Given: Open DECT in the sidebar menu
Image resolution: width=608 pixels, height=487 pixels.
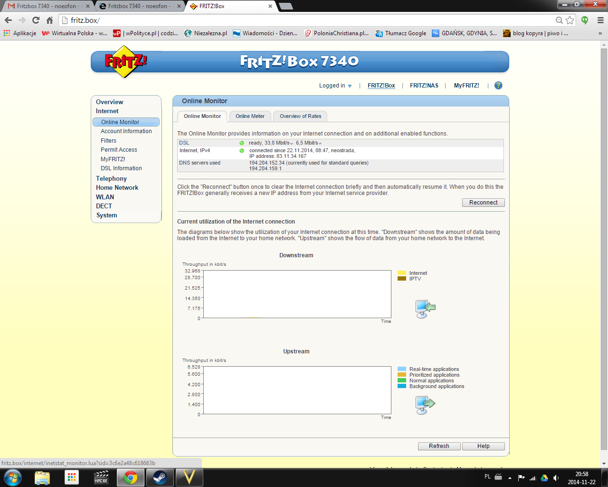Looking at the screenshot, I should (x=104, y=206).
